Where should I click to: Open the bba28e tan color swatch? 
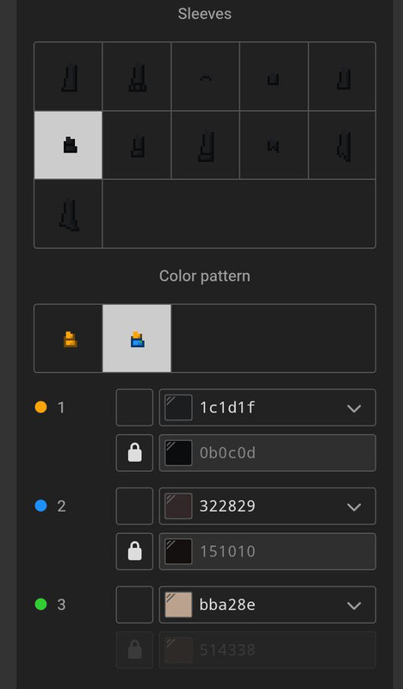tap(178, 605)
